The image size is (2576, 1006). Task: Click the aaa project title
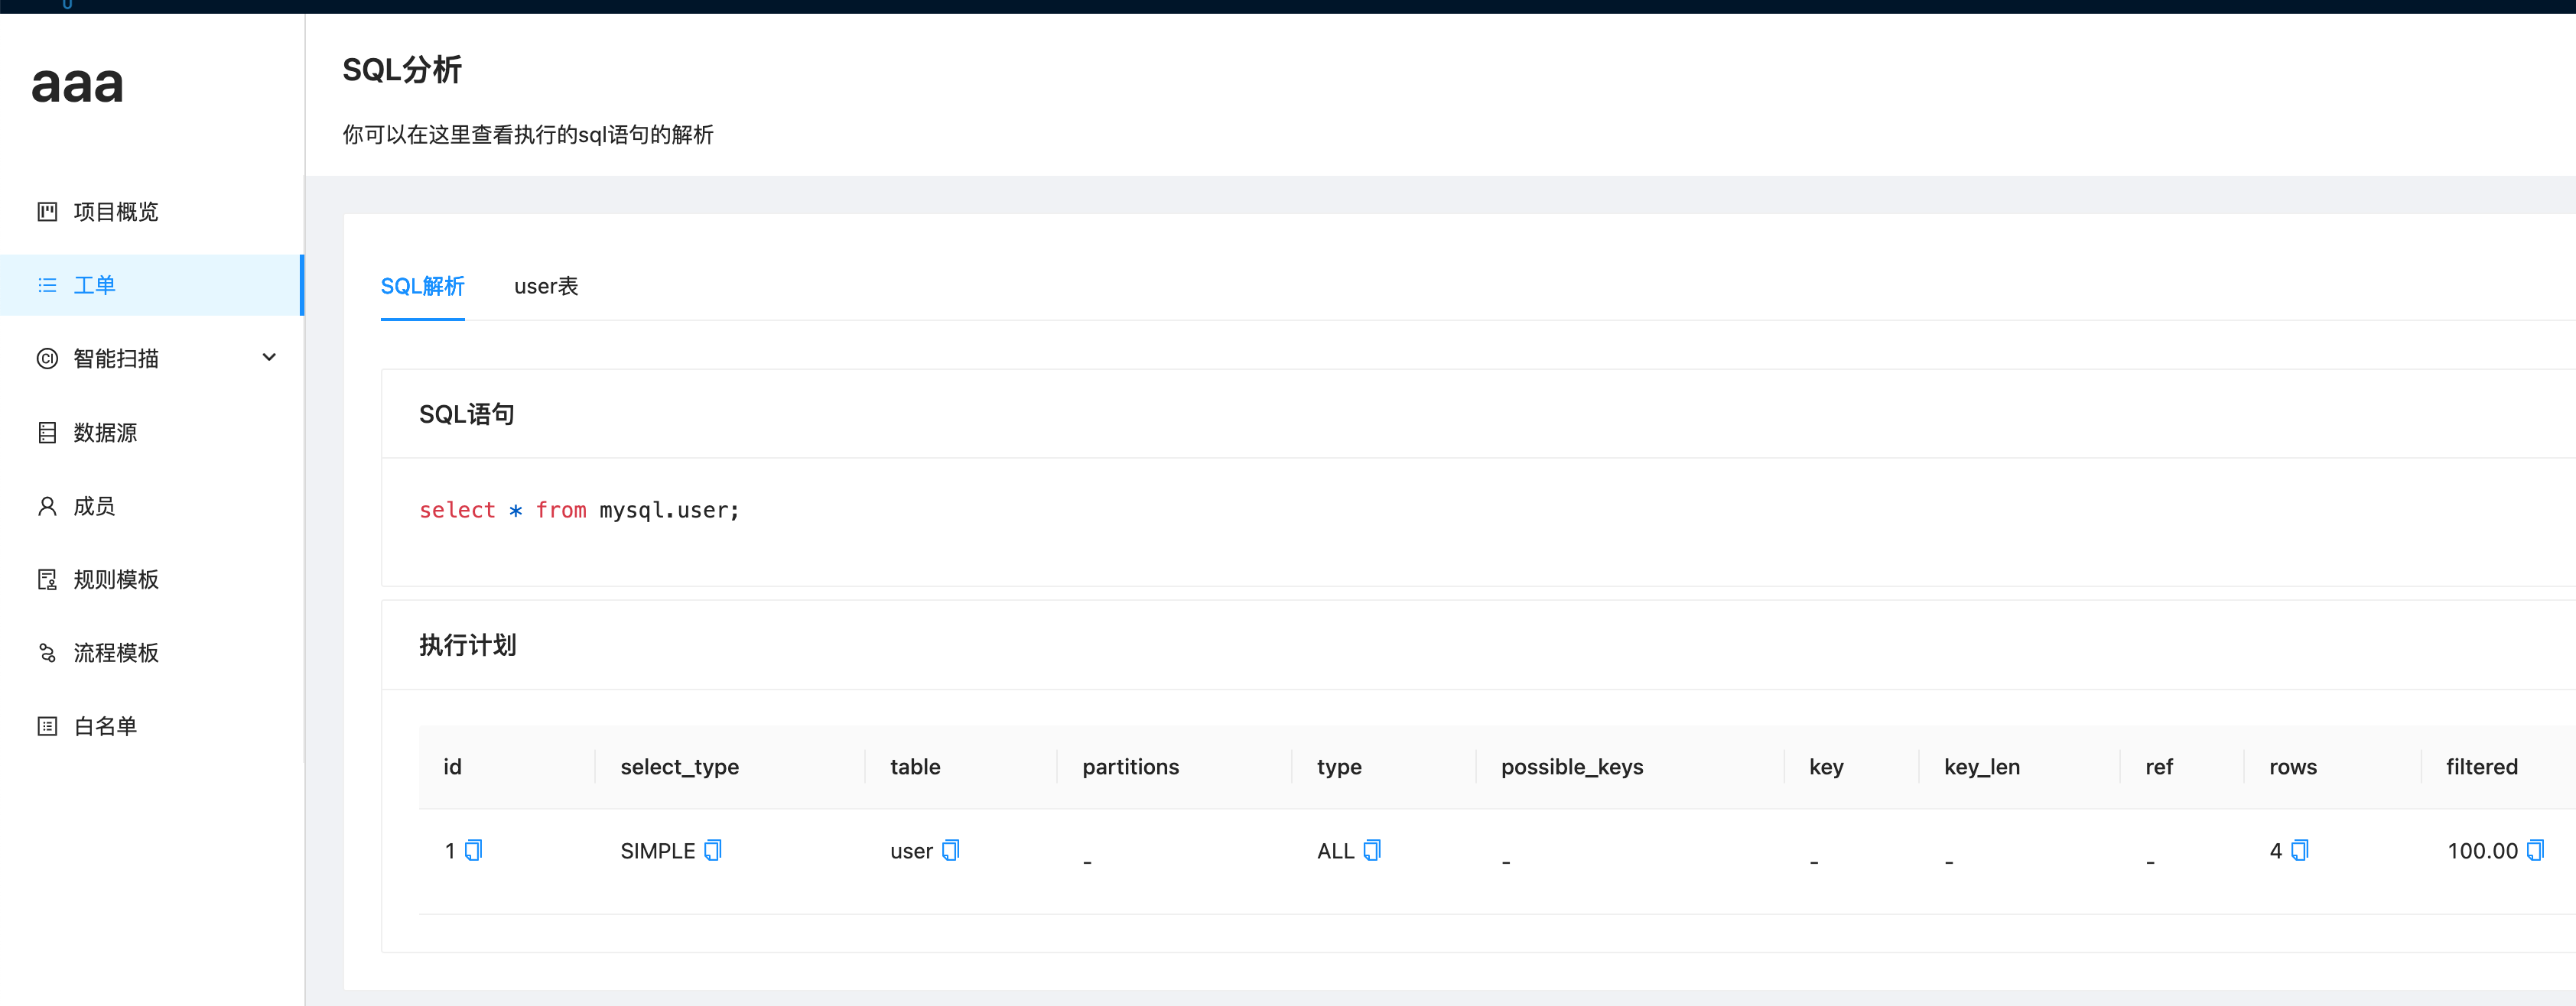[77, 85]
